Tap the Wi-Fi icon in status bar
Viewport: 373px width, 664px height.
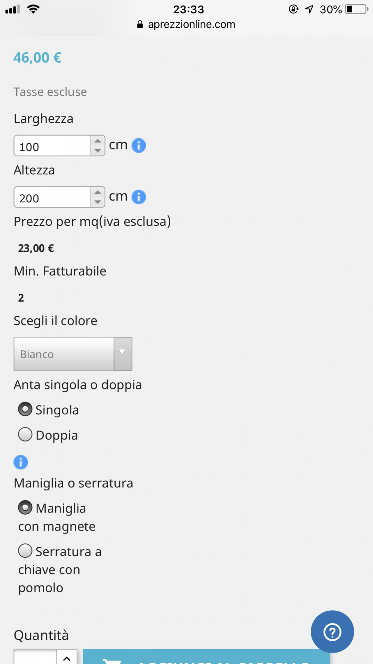(33, 9)
